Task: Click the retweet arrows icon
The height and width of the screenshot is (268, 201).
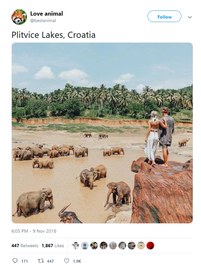Action: [41, 261]
